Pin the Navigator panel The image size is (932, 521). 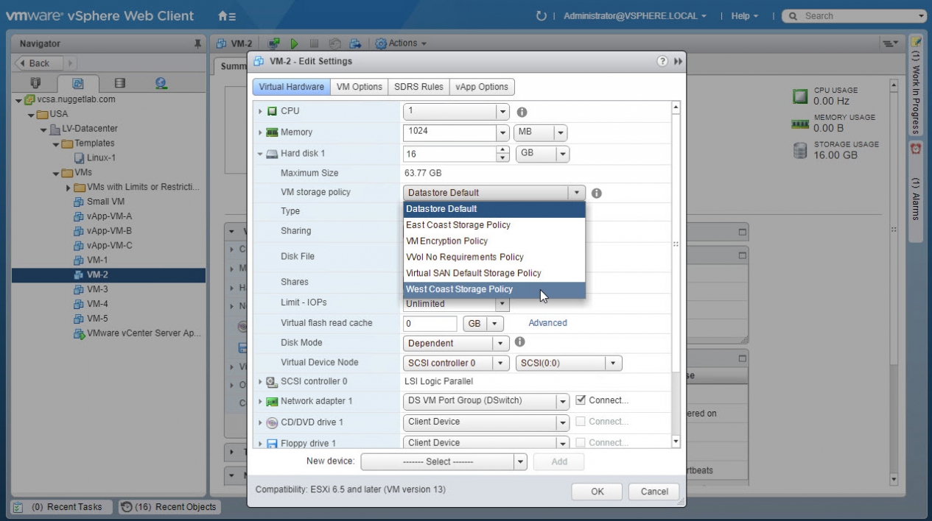tap(197, 44)
